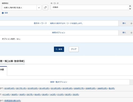Filter results by 2006年(2件)
This screenshot has height=102, width=133.
click(90, 88)
